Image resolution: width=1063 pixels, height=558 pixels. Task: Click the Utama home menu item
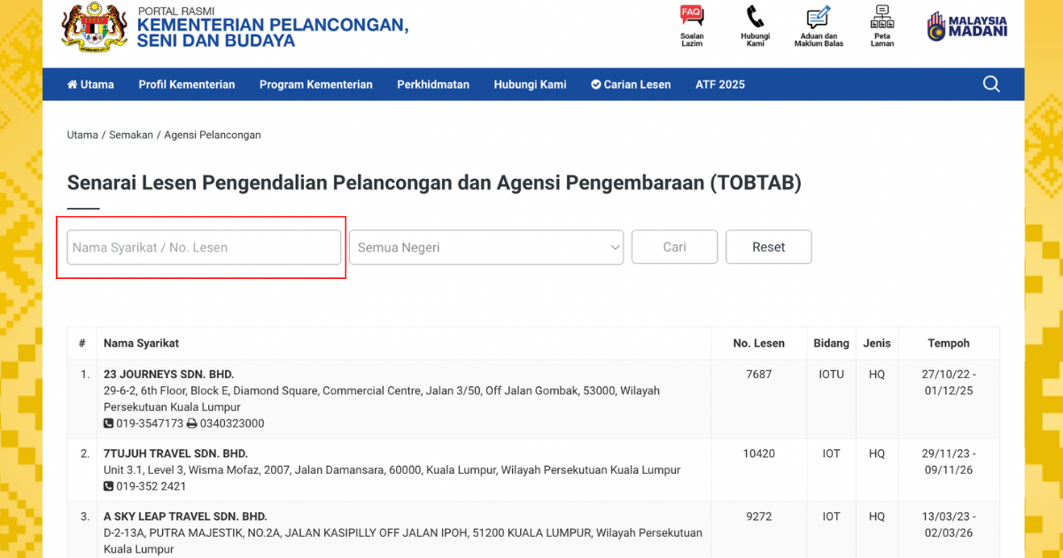[90, 85]
